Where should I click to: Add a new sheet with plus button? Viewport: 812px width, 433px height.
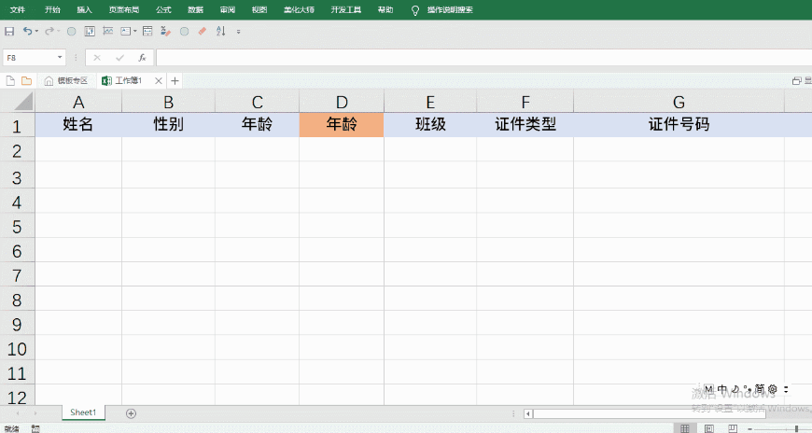(x=131, y=413)
